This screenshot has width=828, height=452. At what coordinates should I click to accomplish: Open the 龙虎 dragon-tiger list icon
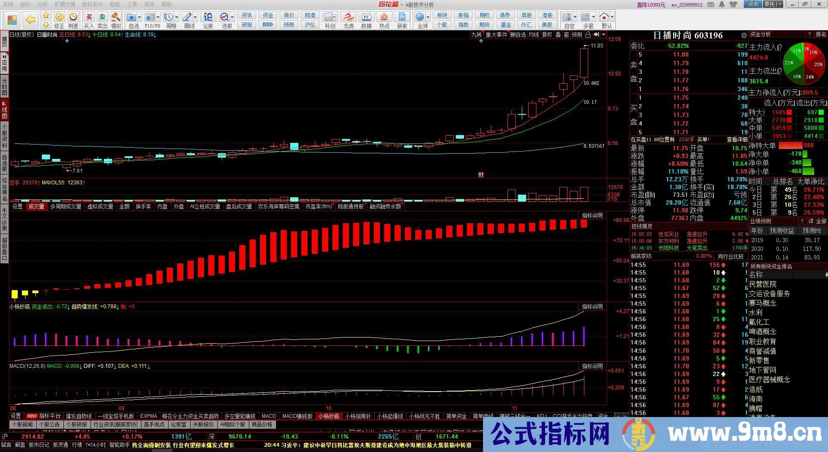coord(348,20)
